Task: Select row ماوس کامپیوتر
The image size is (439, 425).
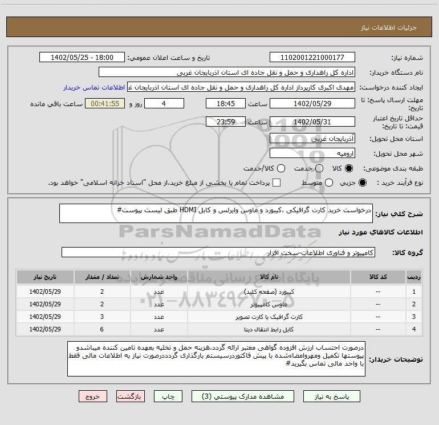Action: coord(219,304)
